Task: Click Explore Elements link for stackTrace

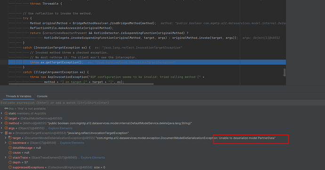Action: [x=93, y=158]
